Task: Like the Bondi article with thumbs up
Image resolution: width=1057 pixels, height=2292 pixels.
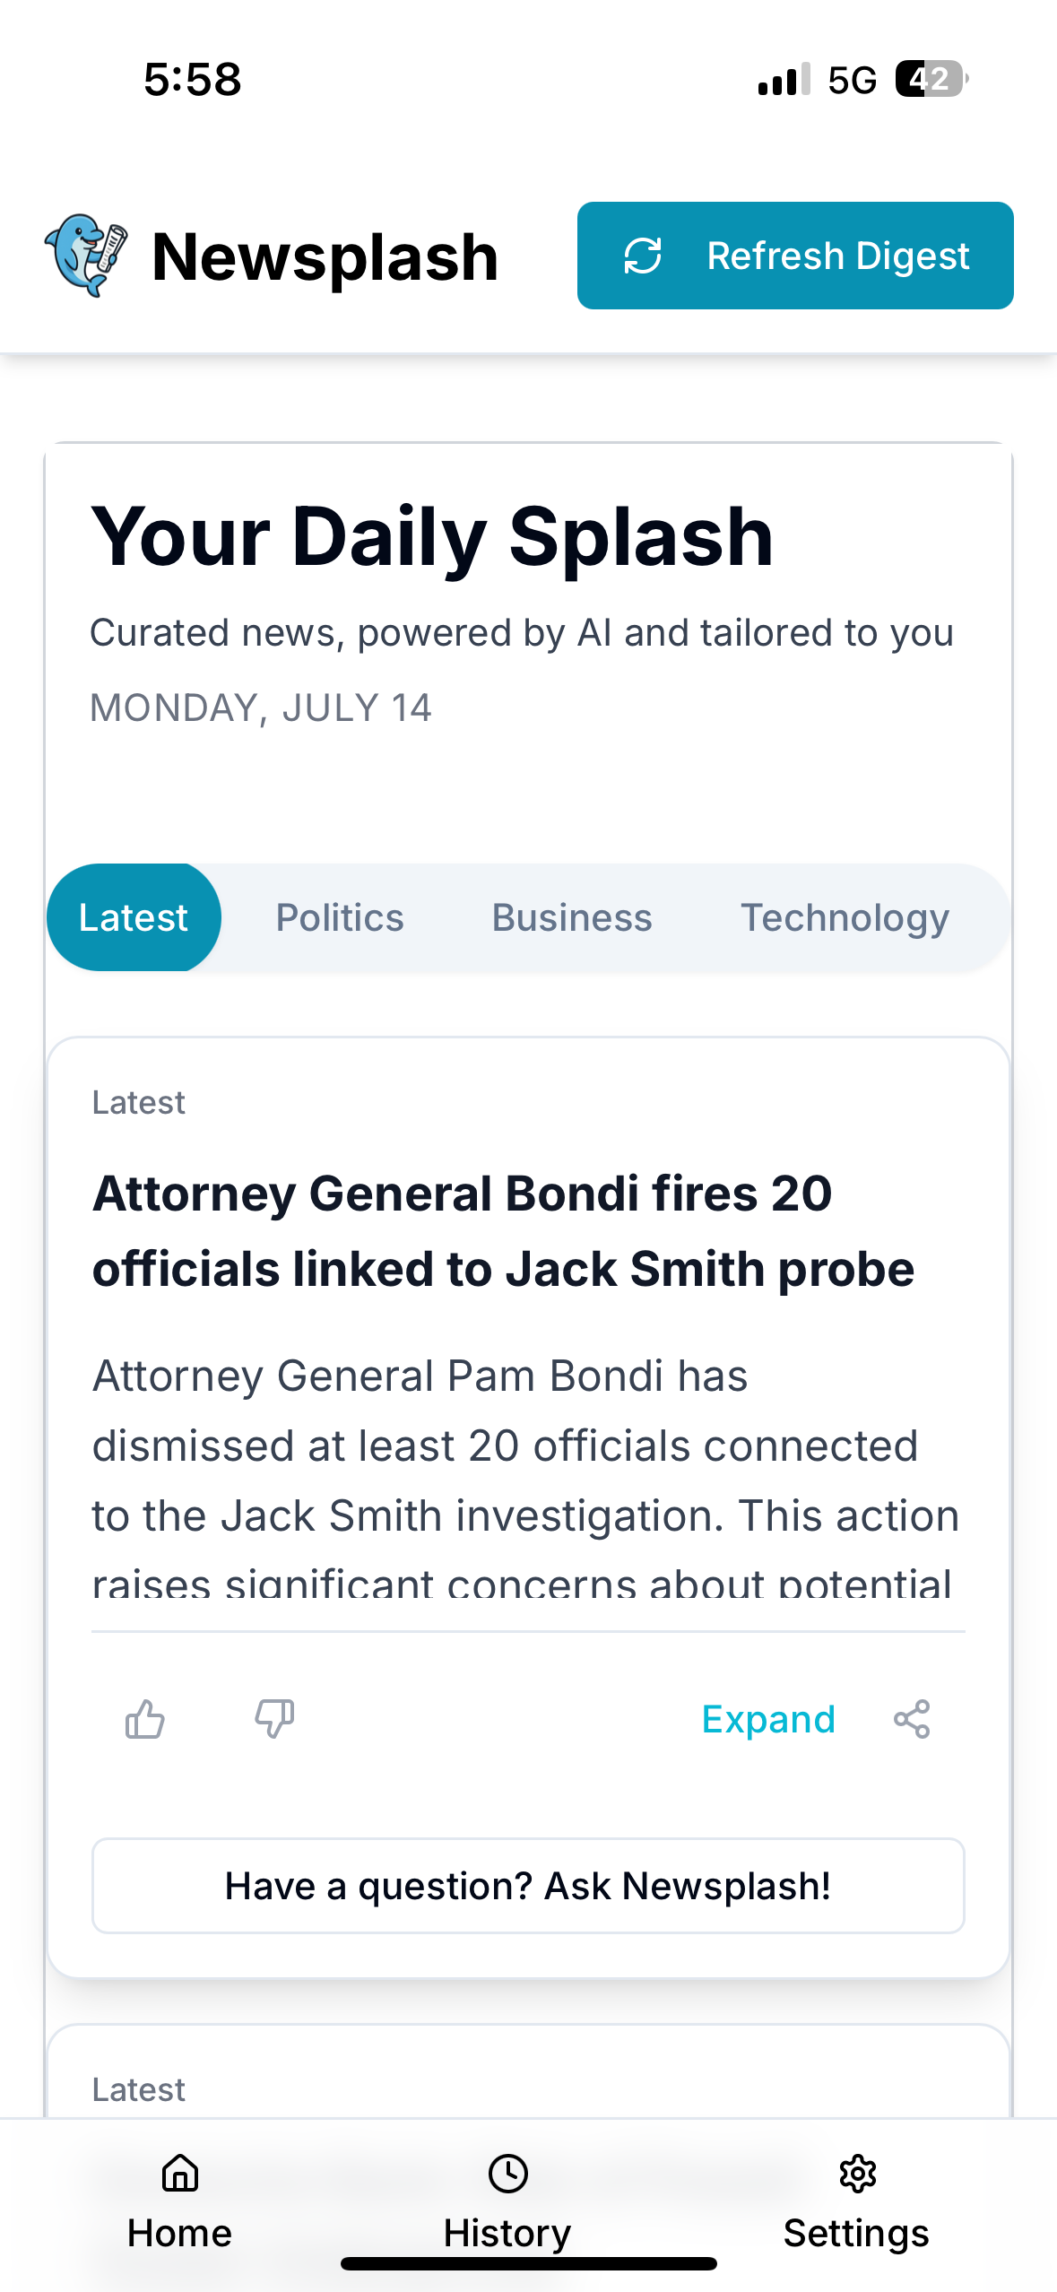Action: (x=145, y=1719)
